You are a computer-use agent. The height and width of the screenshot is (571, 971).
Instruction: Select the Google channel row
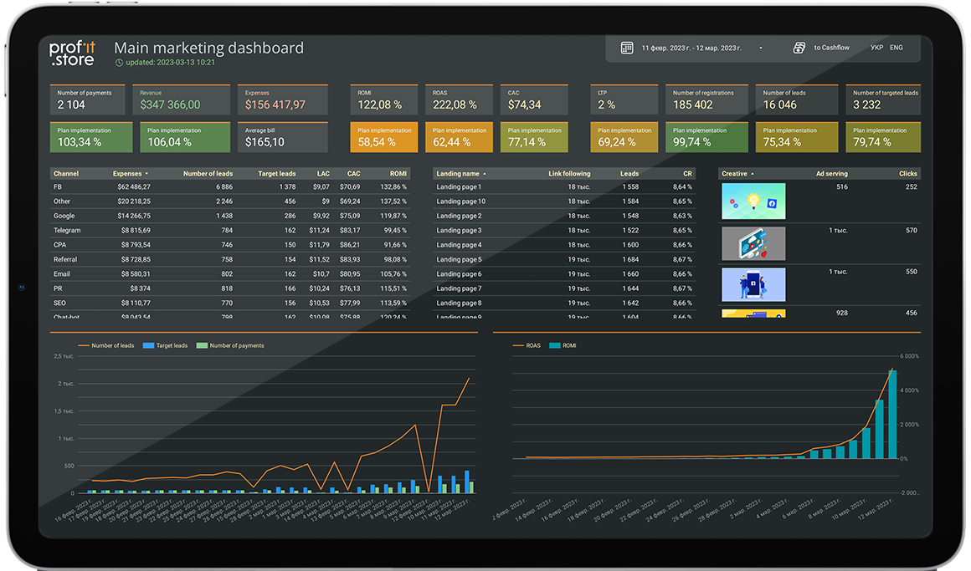tap(64, 216)
